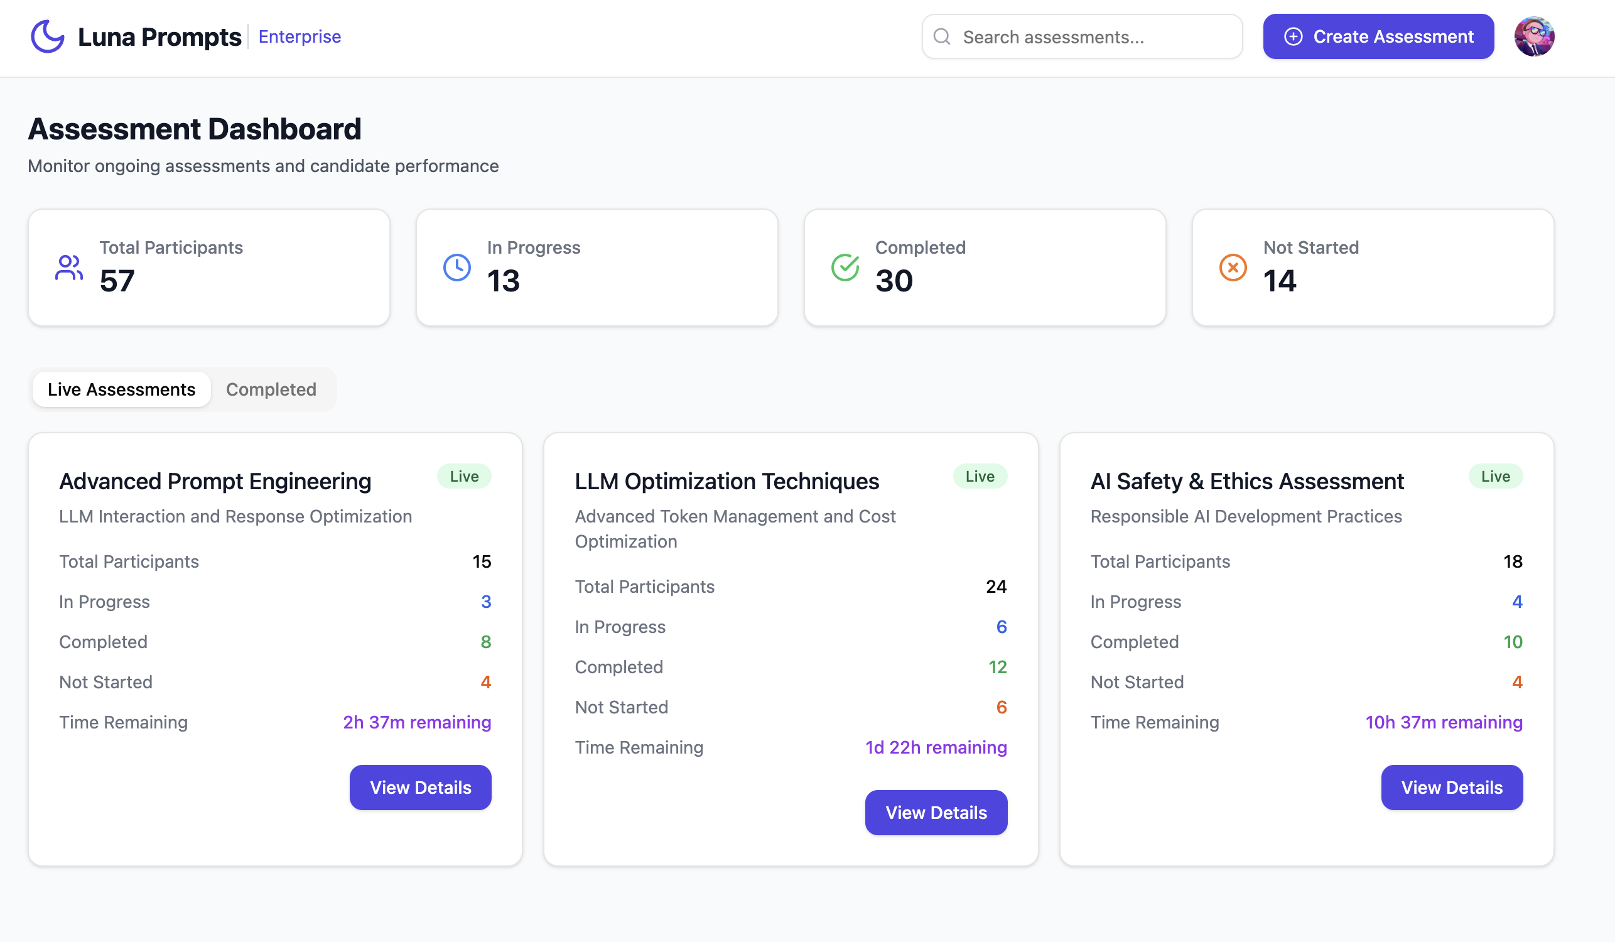Select the Live Assessments tab
The height and width of the screenshot is (942, 1615).
[x=121, y=389]
